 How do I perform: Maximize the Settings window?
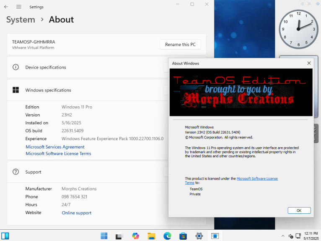192,4
